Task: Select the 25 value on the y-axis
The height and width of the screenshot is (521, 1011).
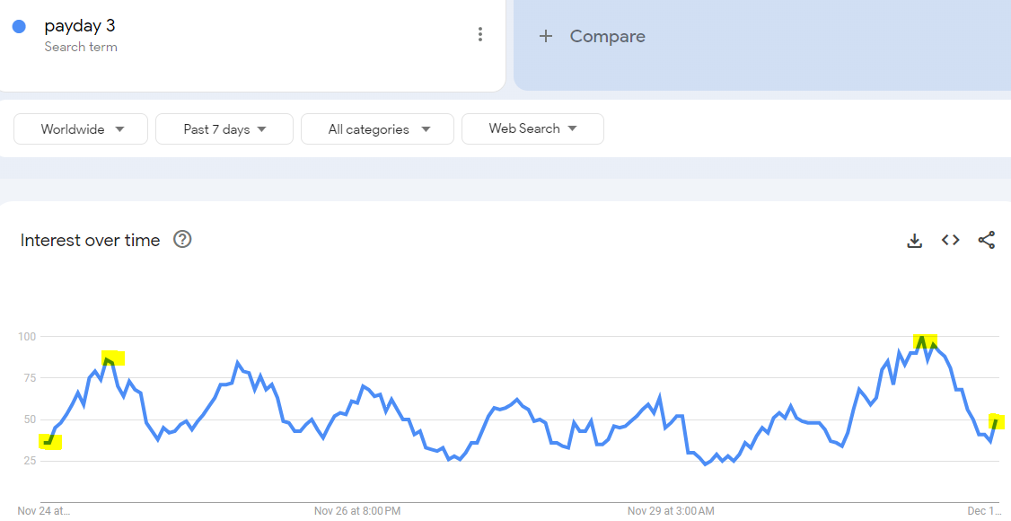Action: pos(29,461)
